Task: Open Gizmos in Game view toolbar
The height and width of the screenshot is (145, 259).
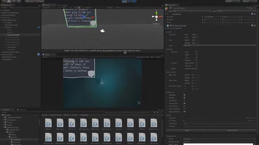Action: (158, 57)
